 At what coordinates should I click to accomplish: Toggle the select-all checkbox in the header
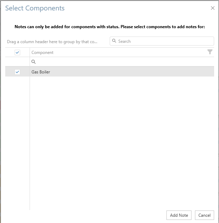[17, 52]
